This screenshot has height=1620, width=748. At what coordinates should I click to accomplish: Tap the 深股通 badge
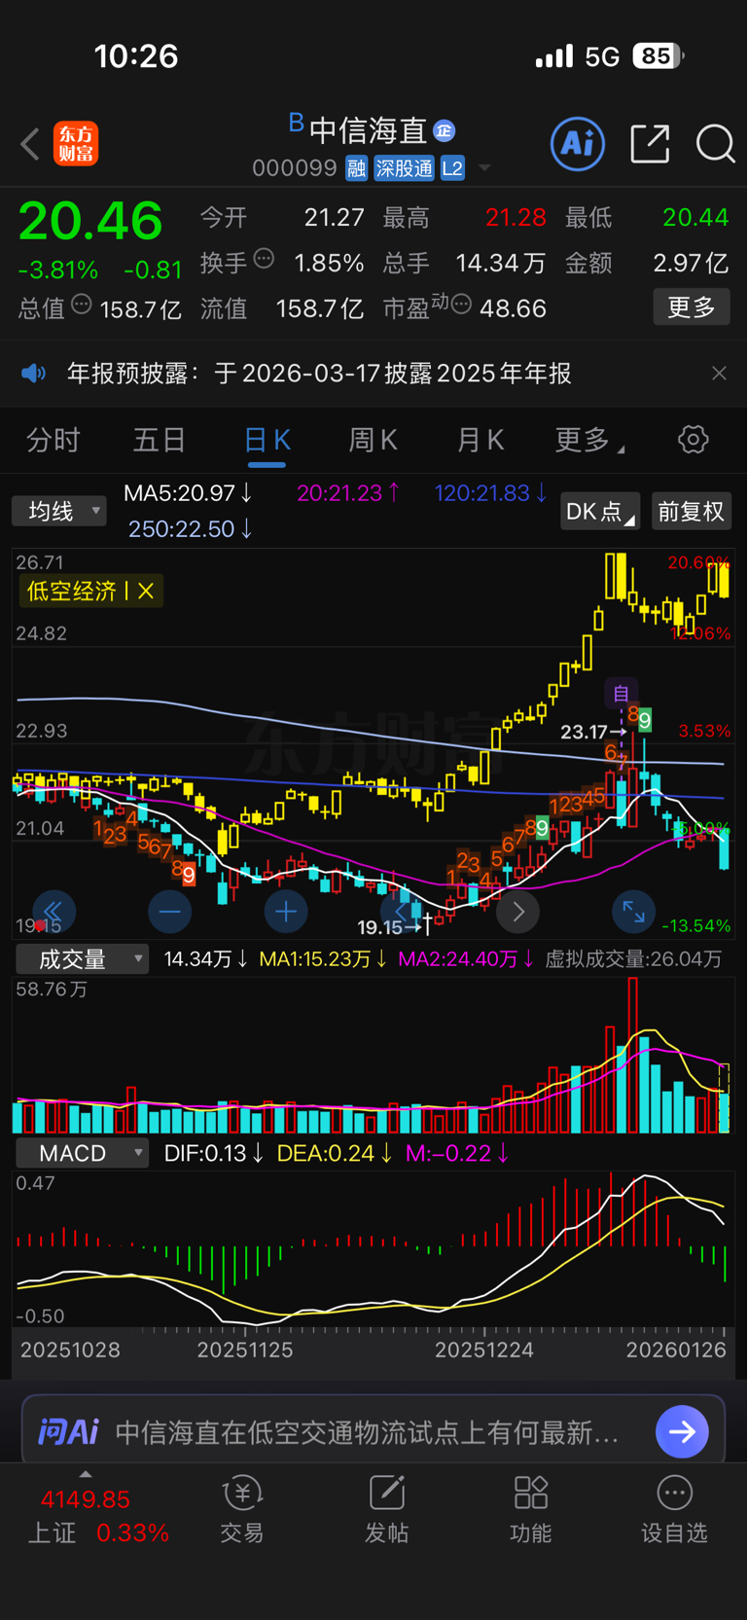click(x=404, y=168)
